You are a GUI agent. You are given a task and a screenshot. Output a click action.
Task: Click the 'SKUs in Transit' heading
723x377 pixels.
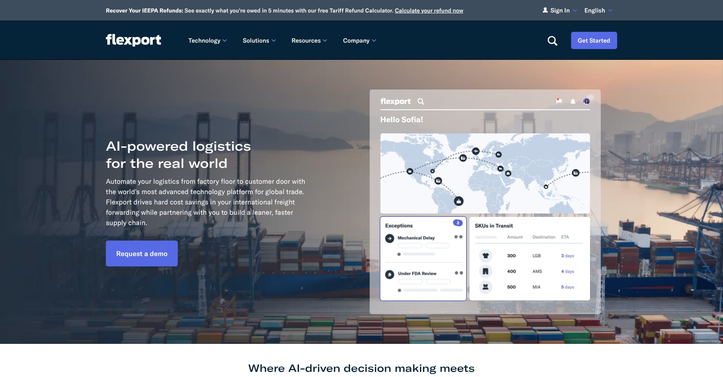point(494,226)
